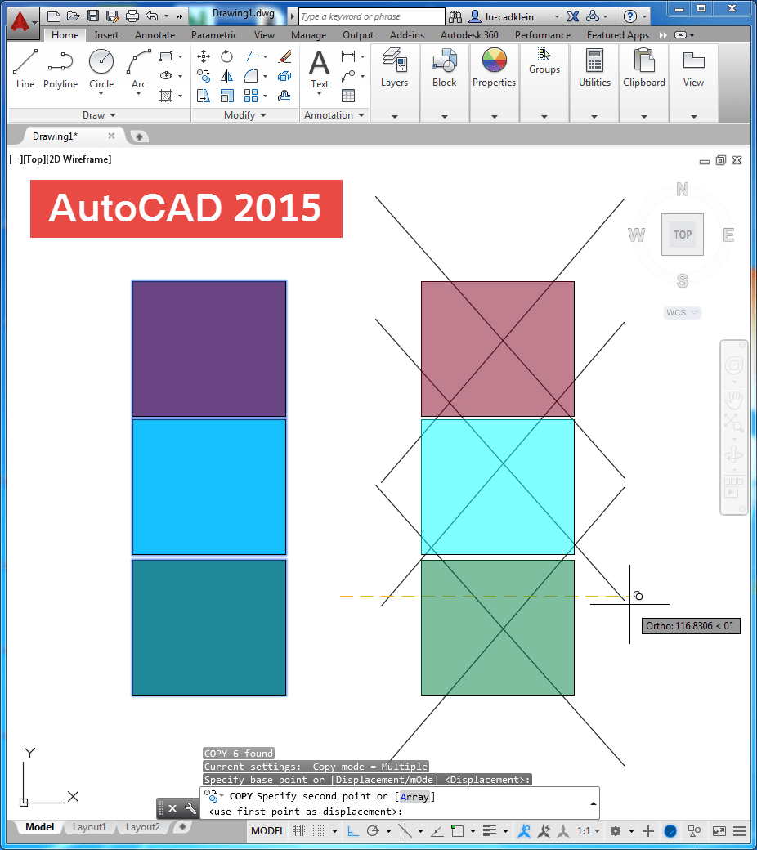This screenshot has width=757, height=850.
Task: Click in the keyword search field
Action: 371,16
